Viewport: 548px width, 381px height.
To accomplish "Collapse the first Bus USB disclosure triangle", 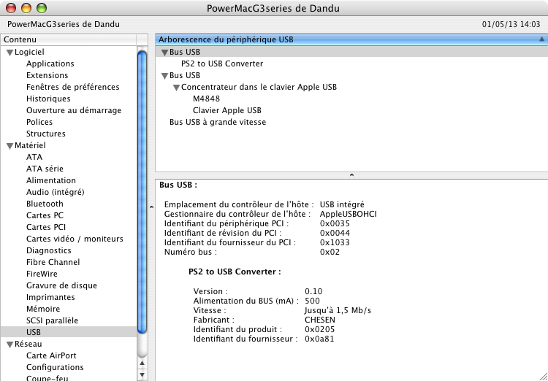I will [x=164, y=53].
